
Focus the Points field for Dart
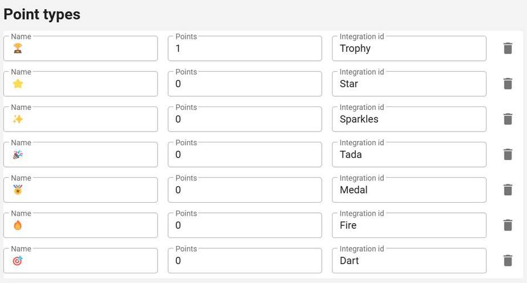(x=245, y=260)
